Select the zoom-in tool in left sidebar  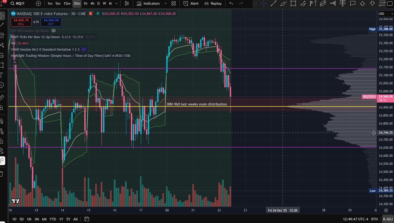[x=2, y=107]
